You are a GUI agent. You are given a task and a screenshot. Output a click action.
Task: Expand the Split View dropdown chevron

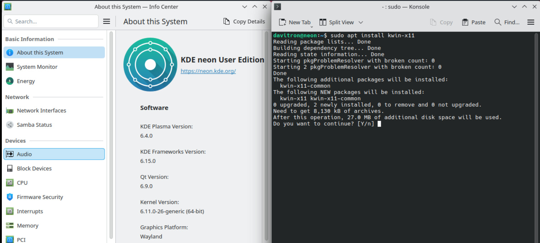361,22
